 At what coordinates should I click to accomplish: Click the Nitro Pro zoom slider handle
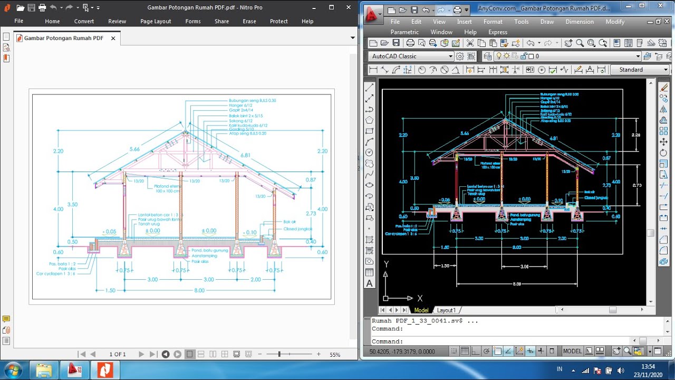click(x=279, y=354)
